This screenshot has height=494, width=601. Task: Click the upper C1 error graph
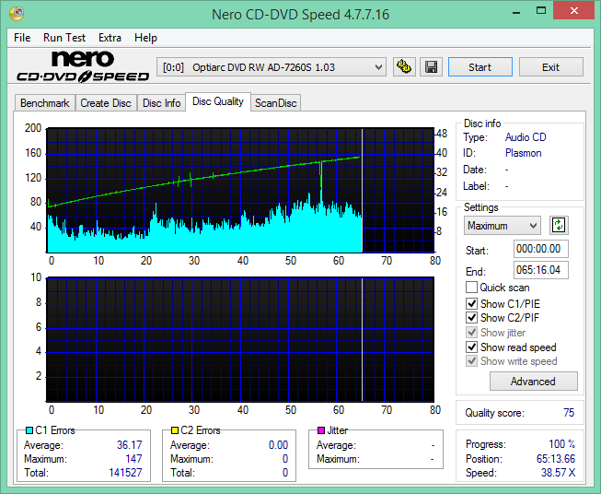240,191
